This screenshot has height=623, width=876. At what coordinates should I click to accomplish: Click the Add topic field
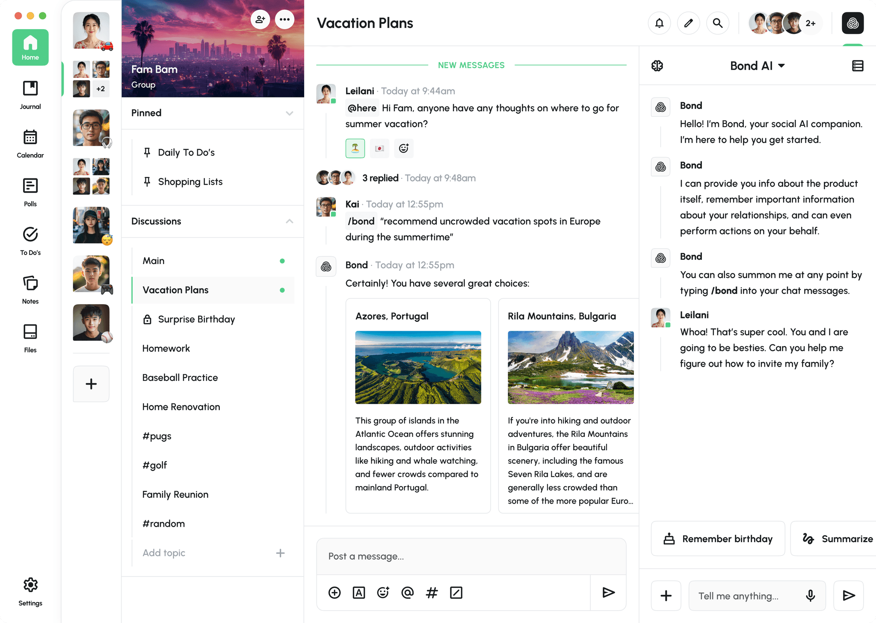point(213,553)
